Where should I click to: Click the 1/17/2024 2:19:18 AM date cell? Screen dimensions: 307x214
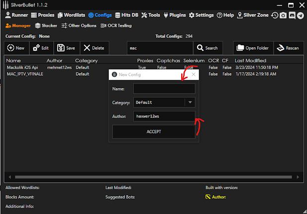256,74
